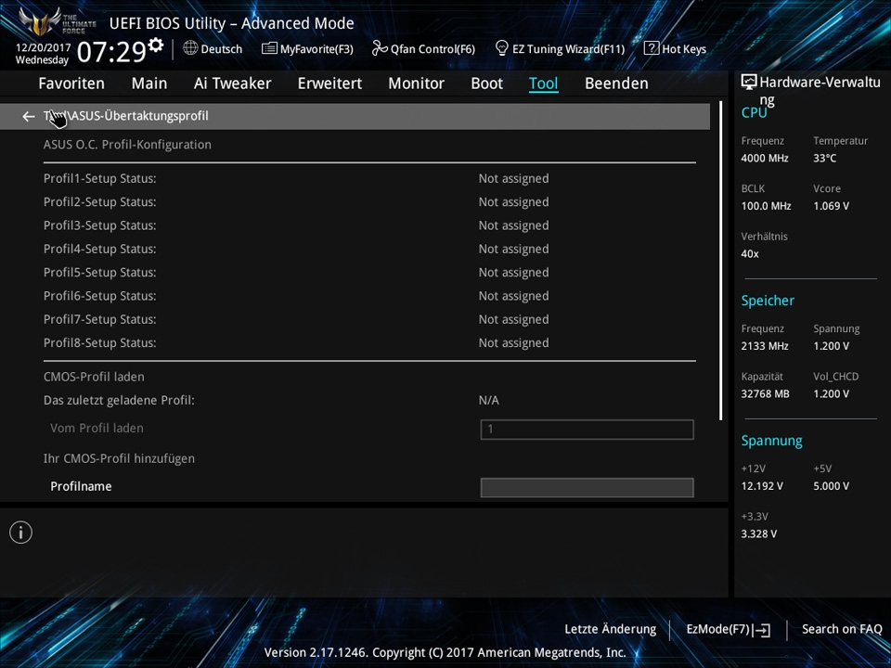Open the Favoriten tab

click(71, 83)
